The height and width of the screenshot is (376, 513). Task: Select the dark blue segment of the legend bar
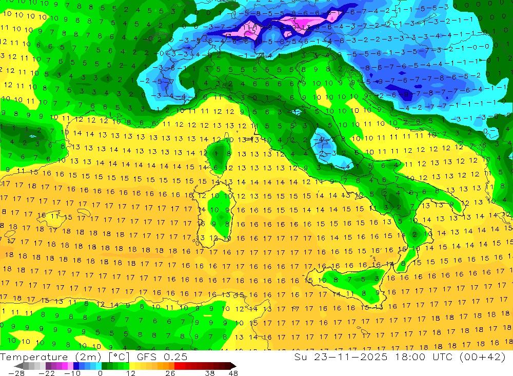pyautogui.click(x=76, y=366)
